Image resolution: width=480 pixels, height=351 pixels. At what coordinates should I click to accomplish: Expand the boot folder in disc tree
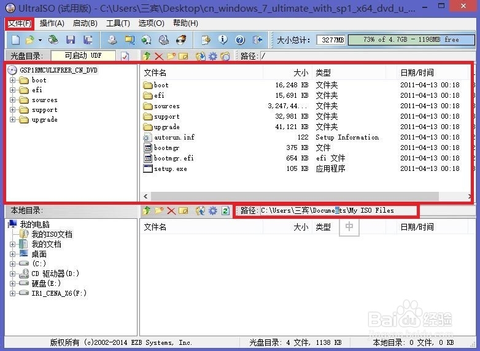[12, 81]
